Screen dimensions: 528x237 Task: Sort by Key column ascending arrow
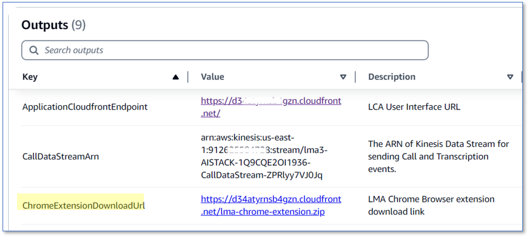pos(175,77)
